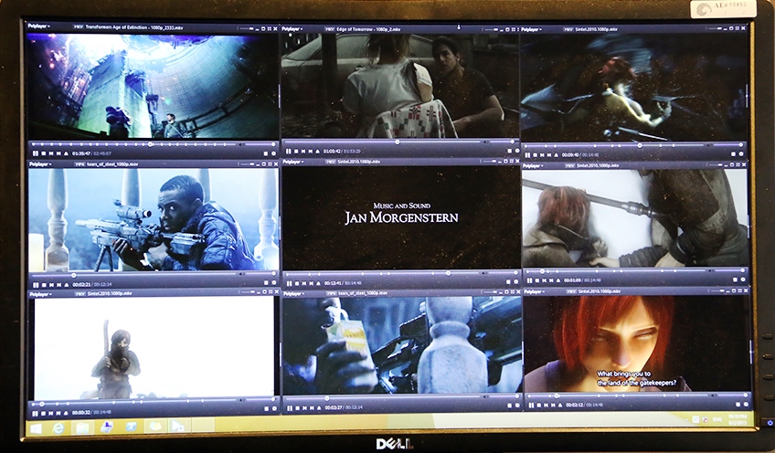
Task: Click the Windows Start button in the taskbar
Action: click(x=35, y=427)
